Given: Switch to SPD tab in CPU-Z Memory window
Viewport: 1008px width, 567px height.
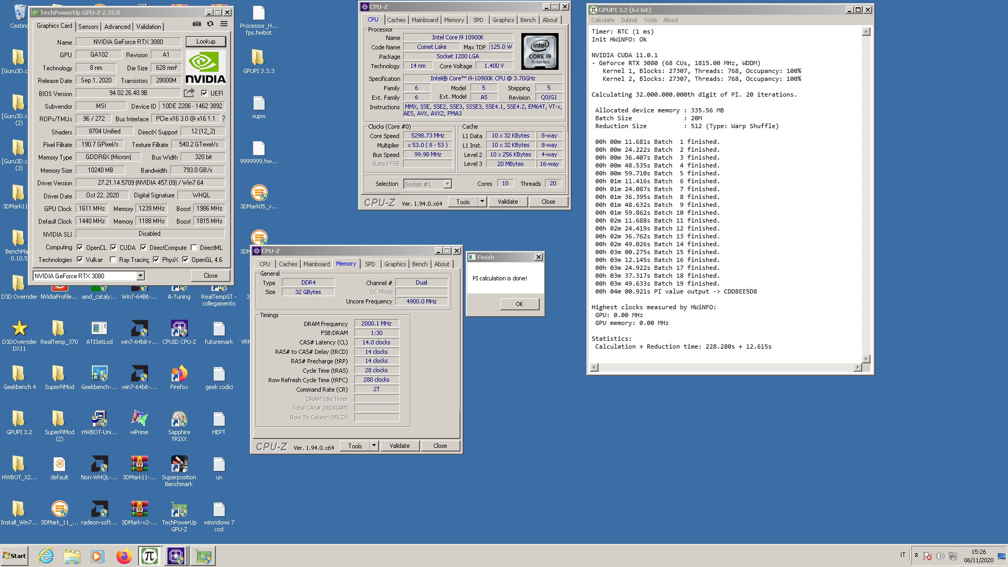Looking at the screenshot, I should point(370,264).
